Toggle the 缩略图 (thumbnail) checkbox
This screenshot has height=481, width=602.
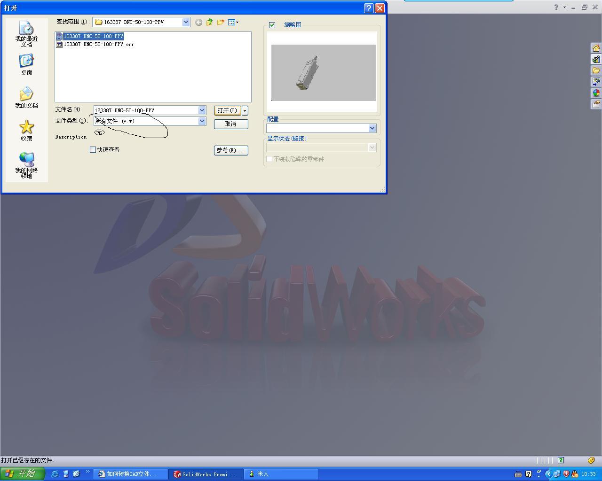point(272,25)
